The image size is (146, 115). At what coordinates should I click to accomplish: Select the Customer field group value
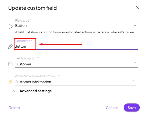[23, 64]
